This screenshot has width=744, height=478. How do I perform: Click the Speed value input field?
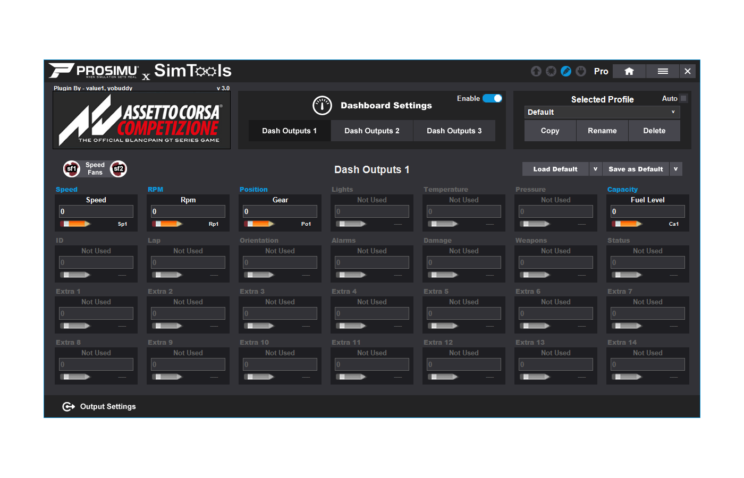(96, 211)
